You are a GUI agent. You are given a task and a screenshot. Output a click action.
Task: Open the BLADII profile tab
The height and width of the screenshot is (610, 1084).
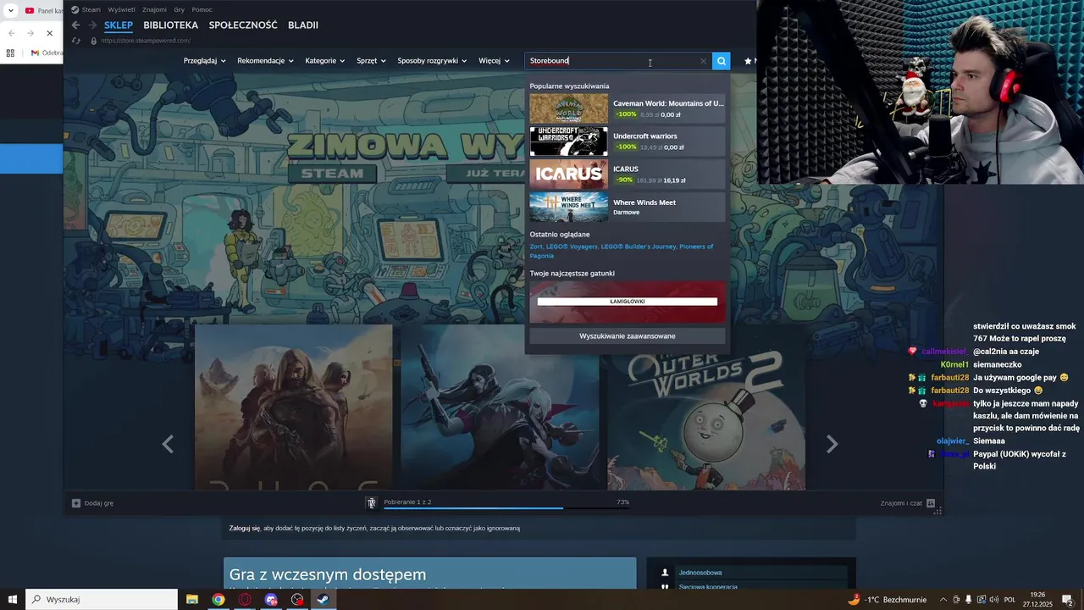pos(303,25)
